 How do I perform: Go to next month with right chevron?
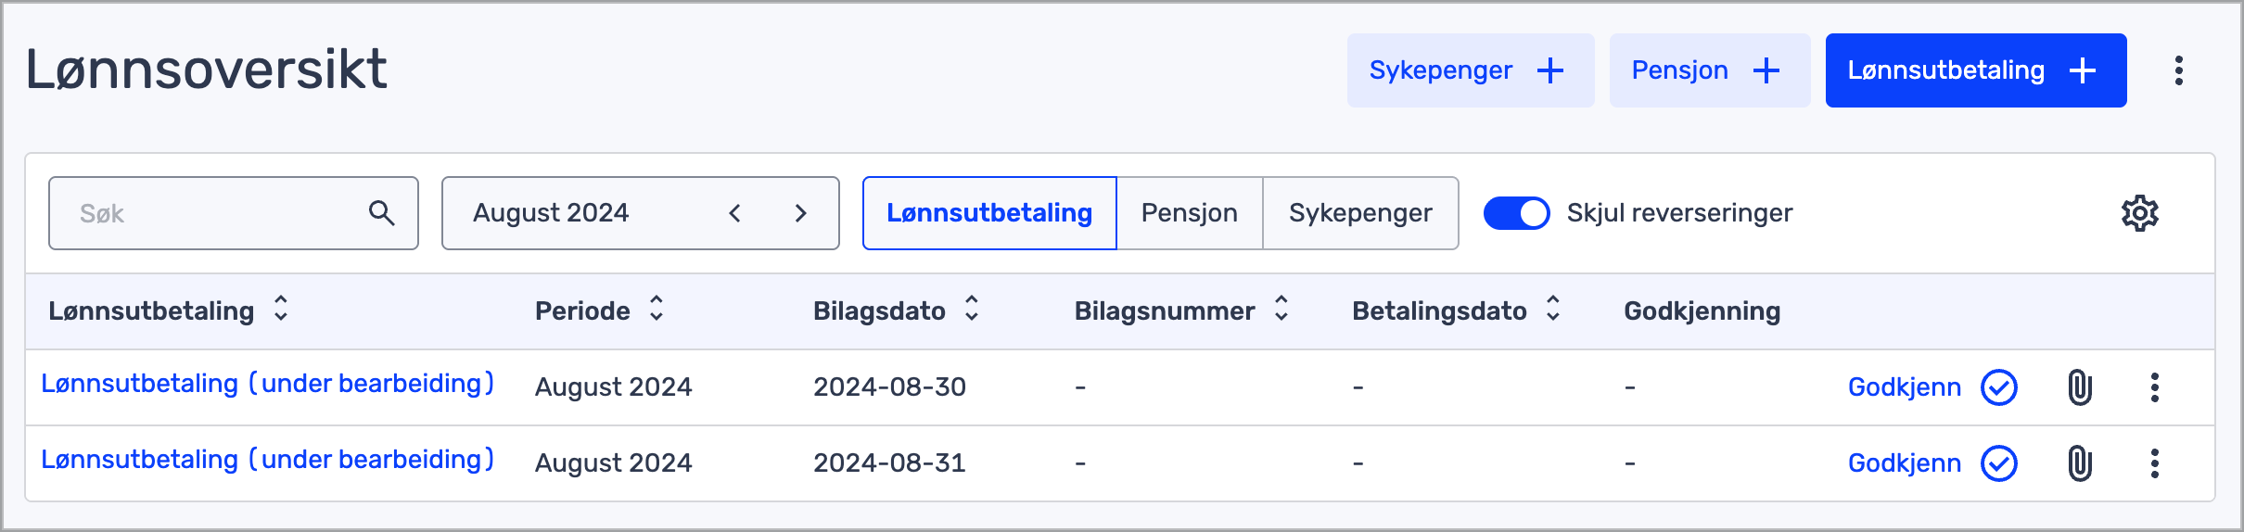[x=801, y=213]
